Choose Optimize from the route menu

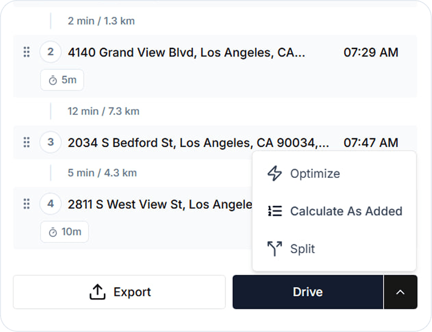pos(315,173)
